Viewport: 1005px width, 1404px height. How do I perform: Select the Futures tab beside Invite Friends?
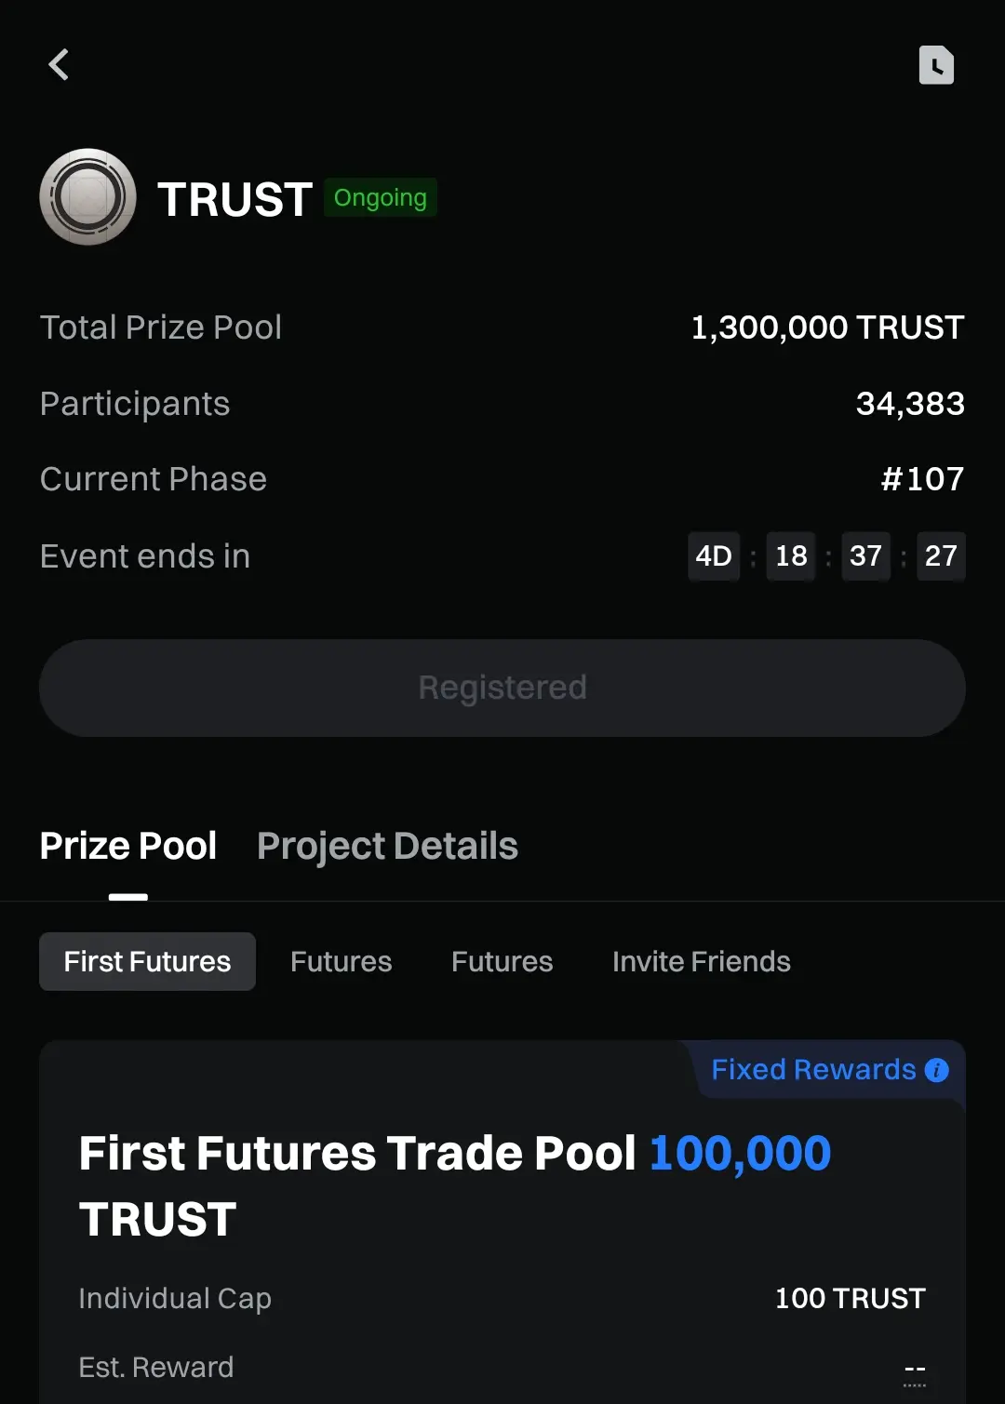point(502,961)
